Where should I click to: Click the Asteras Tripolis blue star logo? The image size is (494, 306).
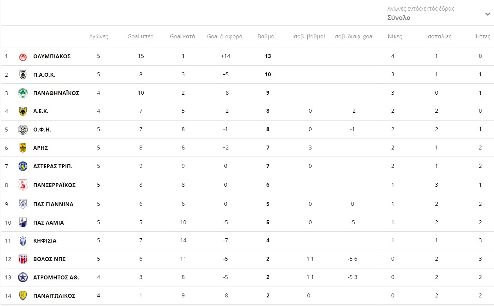(23, 166)
